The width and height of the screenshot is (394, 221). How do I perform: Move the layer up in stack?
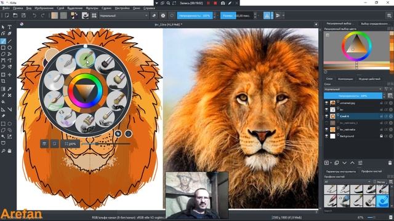(x=352, y=163)
